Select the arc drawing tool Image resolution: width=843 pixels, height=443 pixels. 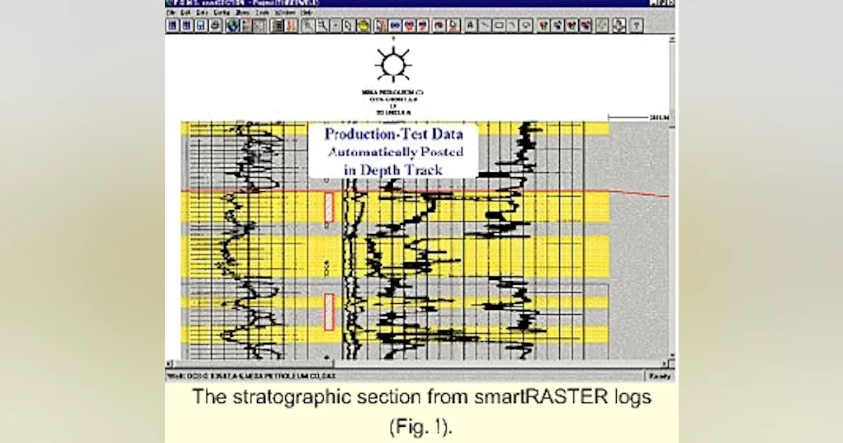(x=512, y=25)
